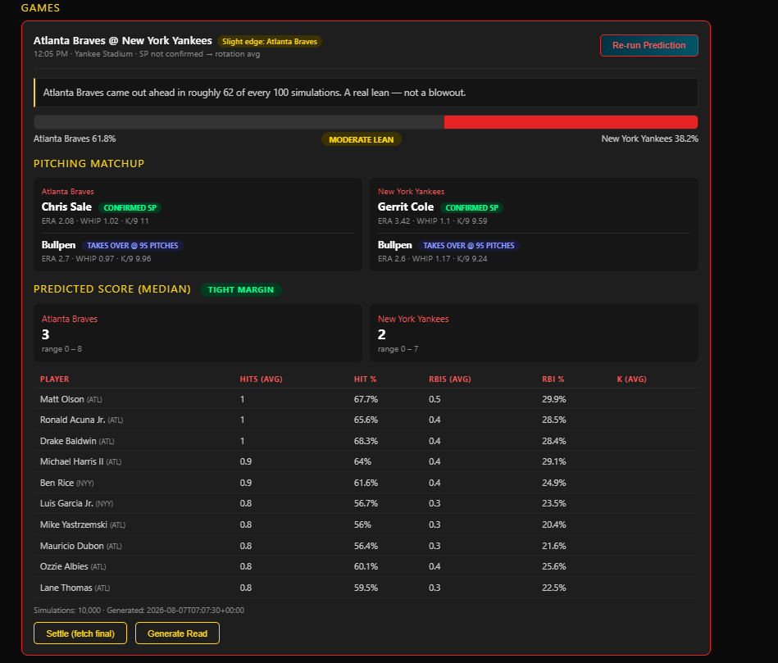Click the HIT % column header
The width and height of the screenshot is (778, 663).
[x=365, y=379]
